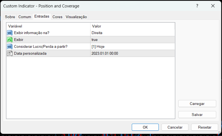Click the icon beside Considerar Lucro/Perda a partir?
Viewport: 222px width, 136px height.
10,47
